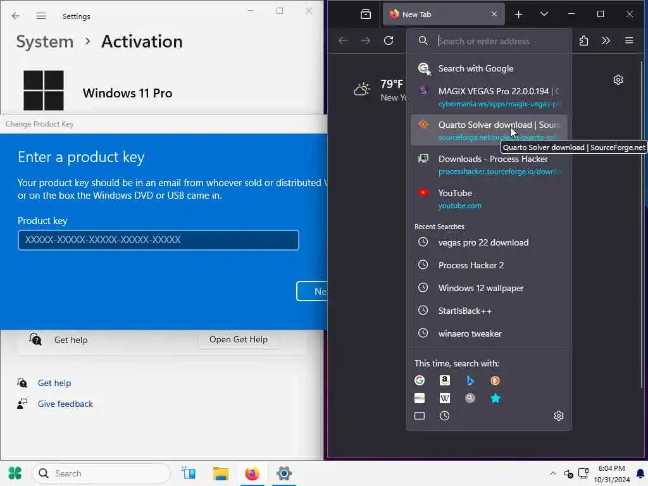Search this time with DuckDuckGo icon
Viewport: 648px width, 486px height.
[495, 380]
